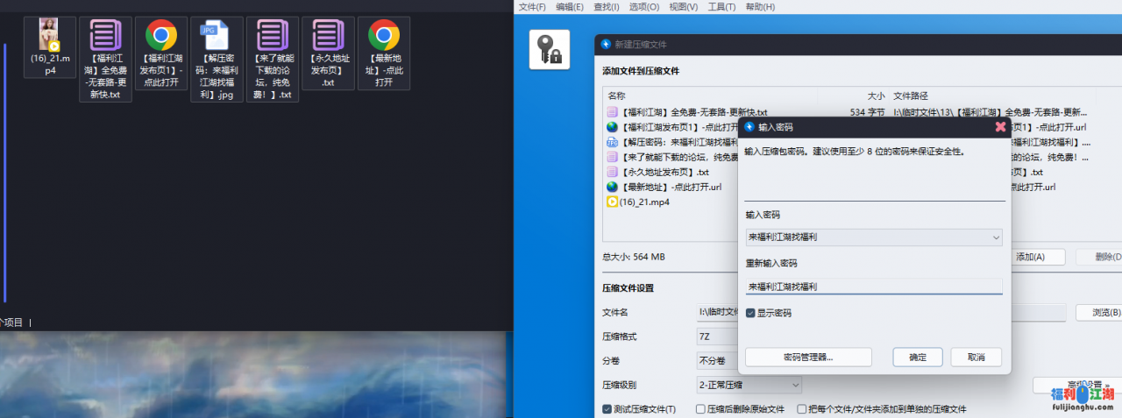The width and height of the screenshot is (1122, 418).
Task: Click the key and lock password icon
Action: [x=550, y=49]
